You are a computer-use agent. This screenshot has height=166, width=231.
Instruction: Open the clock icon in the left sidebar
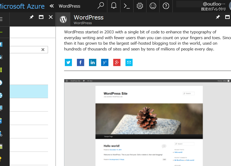(1, 82)
